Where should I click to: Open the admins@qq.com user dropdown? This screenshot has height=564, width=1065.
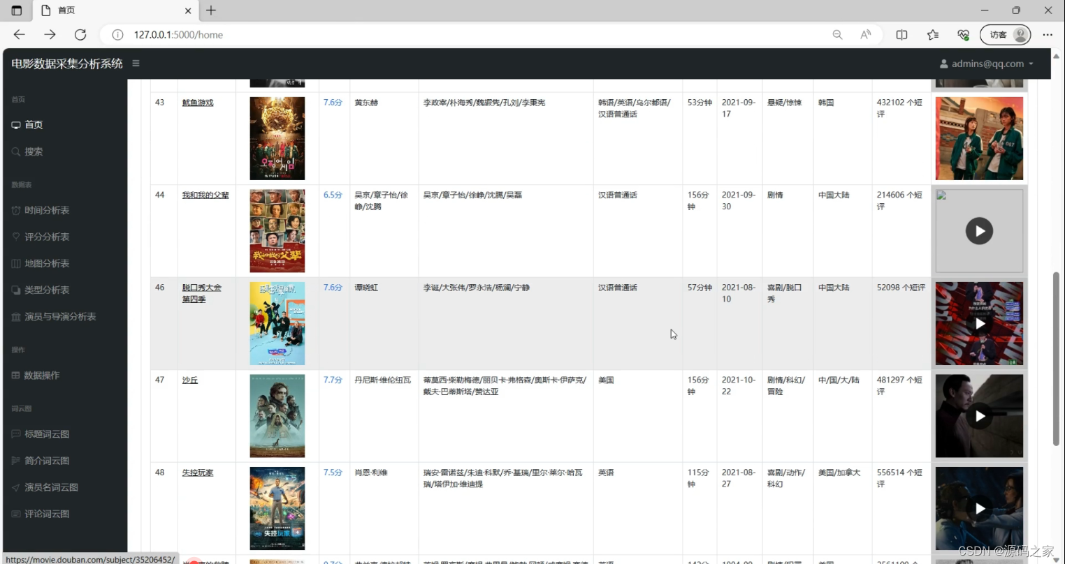(986, 64)
